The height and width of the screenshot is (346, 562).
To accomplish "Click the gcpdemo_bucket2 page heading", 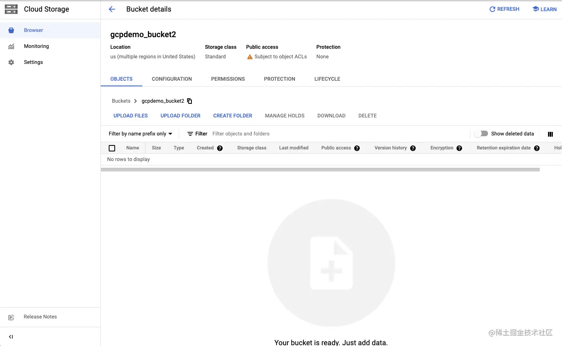I will click(x=143, y=34).
